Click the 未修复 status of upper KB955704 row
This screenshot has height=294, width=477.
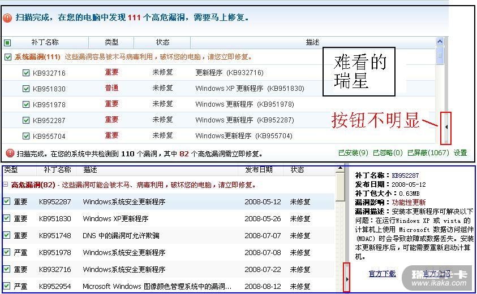pyautogui.click(x=162, y=135)
